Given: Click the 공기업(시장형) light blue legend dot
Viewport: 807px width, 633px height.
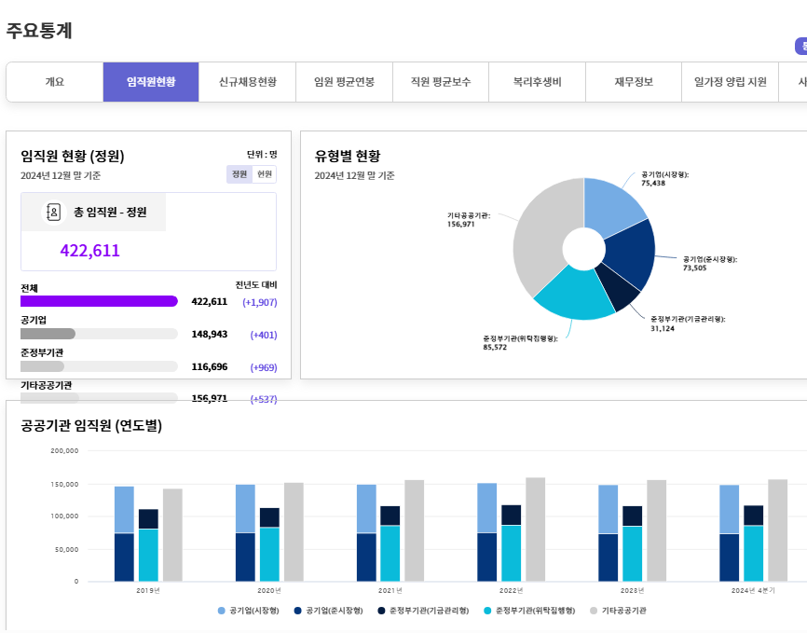Looking at the screenshot, I should 222,609.
